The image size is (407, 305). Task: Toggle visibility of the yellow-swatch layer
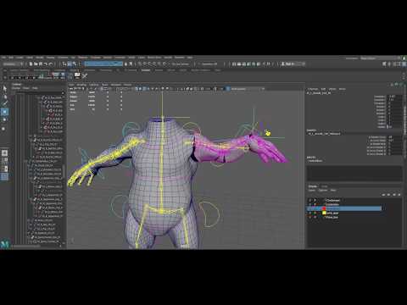click(x=310, y=213)
